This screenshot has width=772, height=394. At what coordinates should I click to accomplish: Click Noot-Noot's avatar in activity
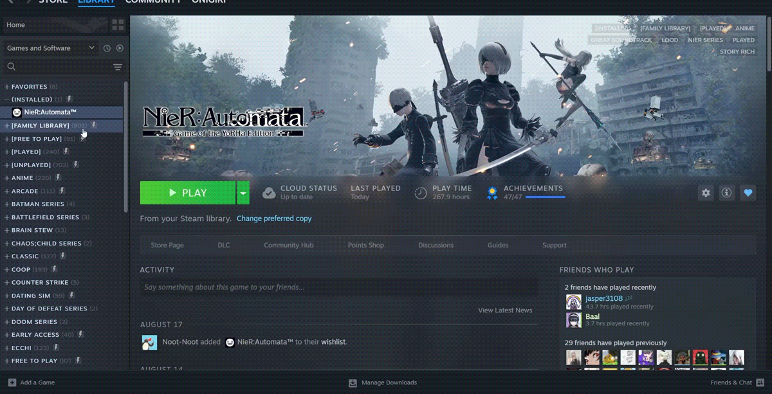(x=149, y=342)
